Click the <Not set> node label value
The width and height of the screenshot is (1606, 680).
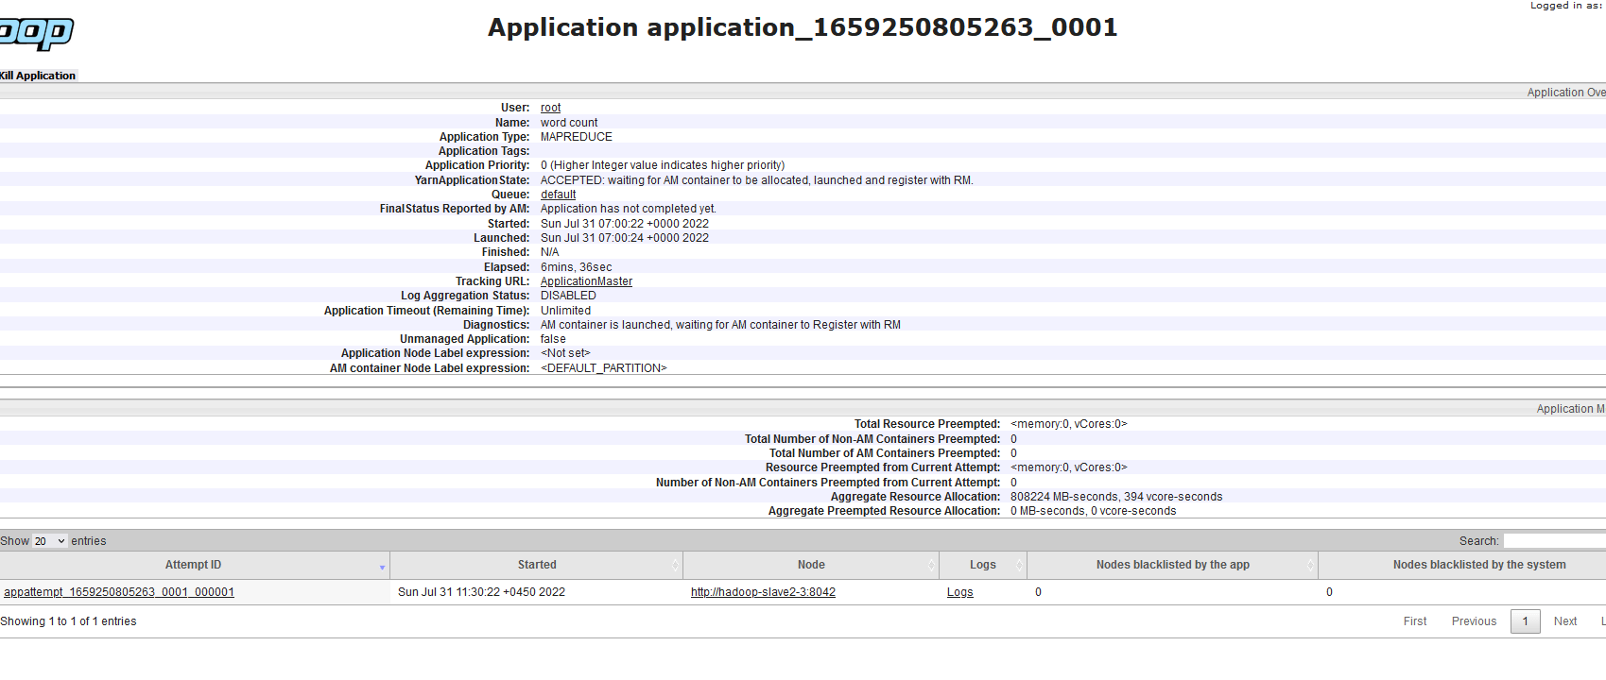565,353
